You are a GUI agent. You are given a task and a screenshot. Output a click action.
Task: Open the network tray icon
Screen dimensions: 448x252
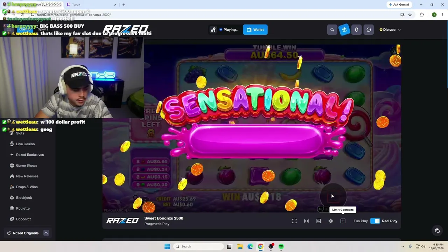pos(417,246)
